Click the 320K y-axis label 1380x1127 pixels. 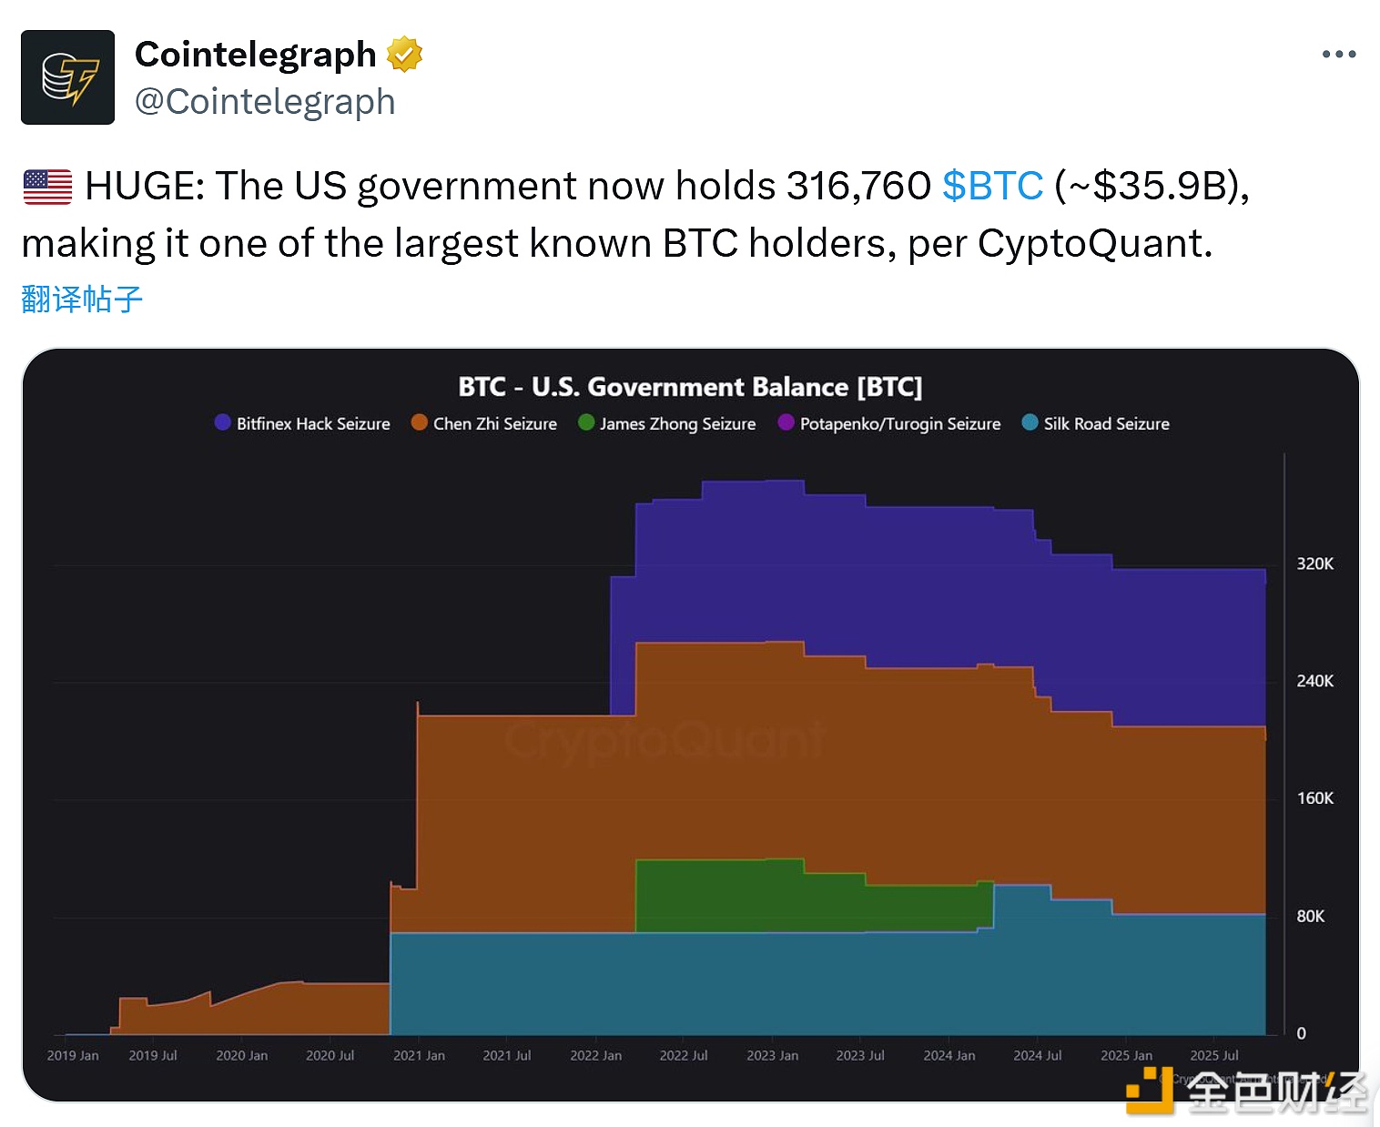pos(1314,563)
